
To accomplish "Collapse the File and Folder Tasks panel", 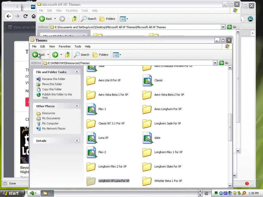I will 77,72.
